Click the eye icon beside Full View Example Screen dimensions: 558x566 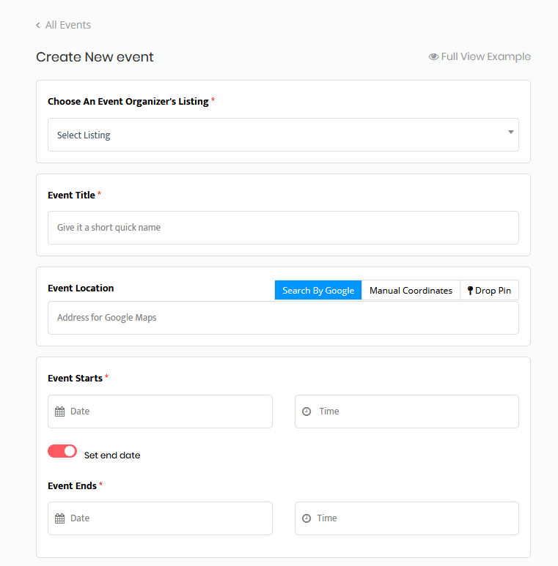click(x=433, y=57)
